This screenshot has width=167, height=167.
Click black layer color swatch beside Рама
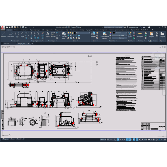(75, 33)
